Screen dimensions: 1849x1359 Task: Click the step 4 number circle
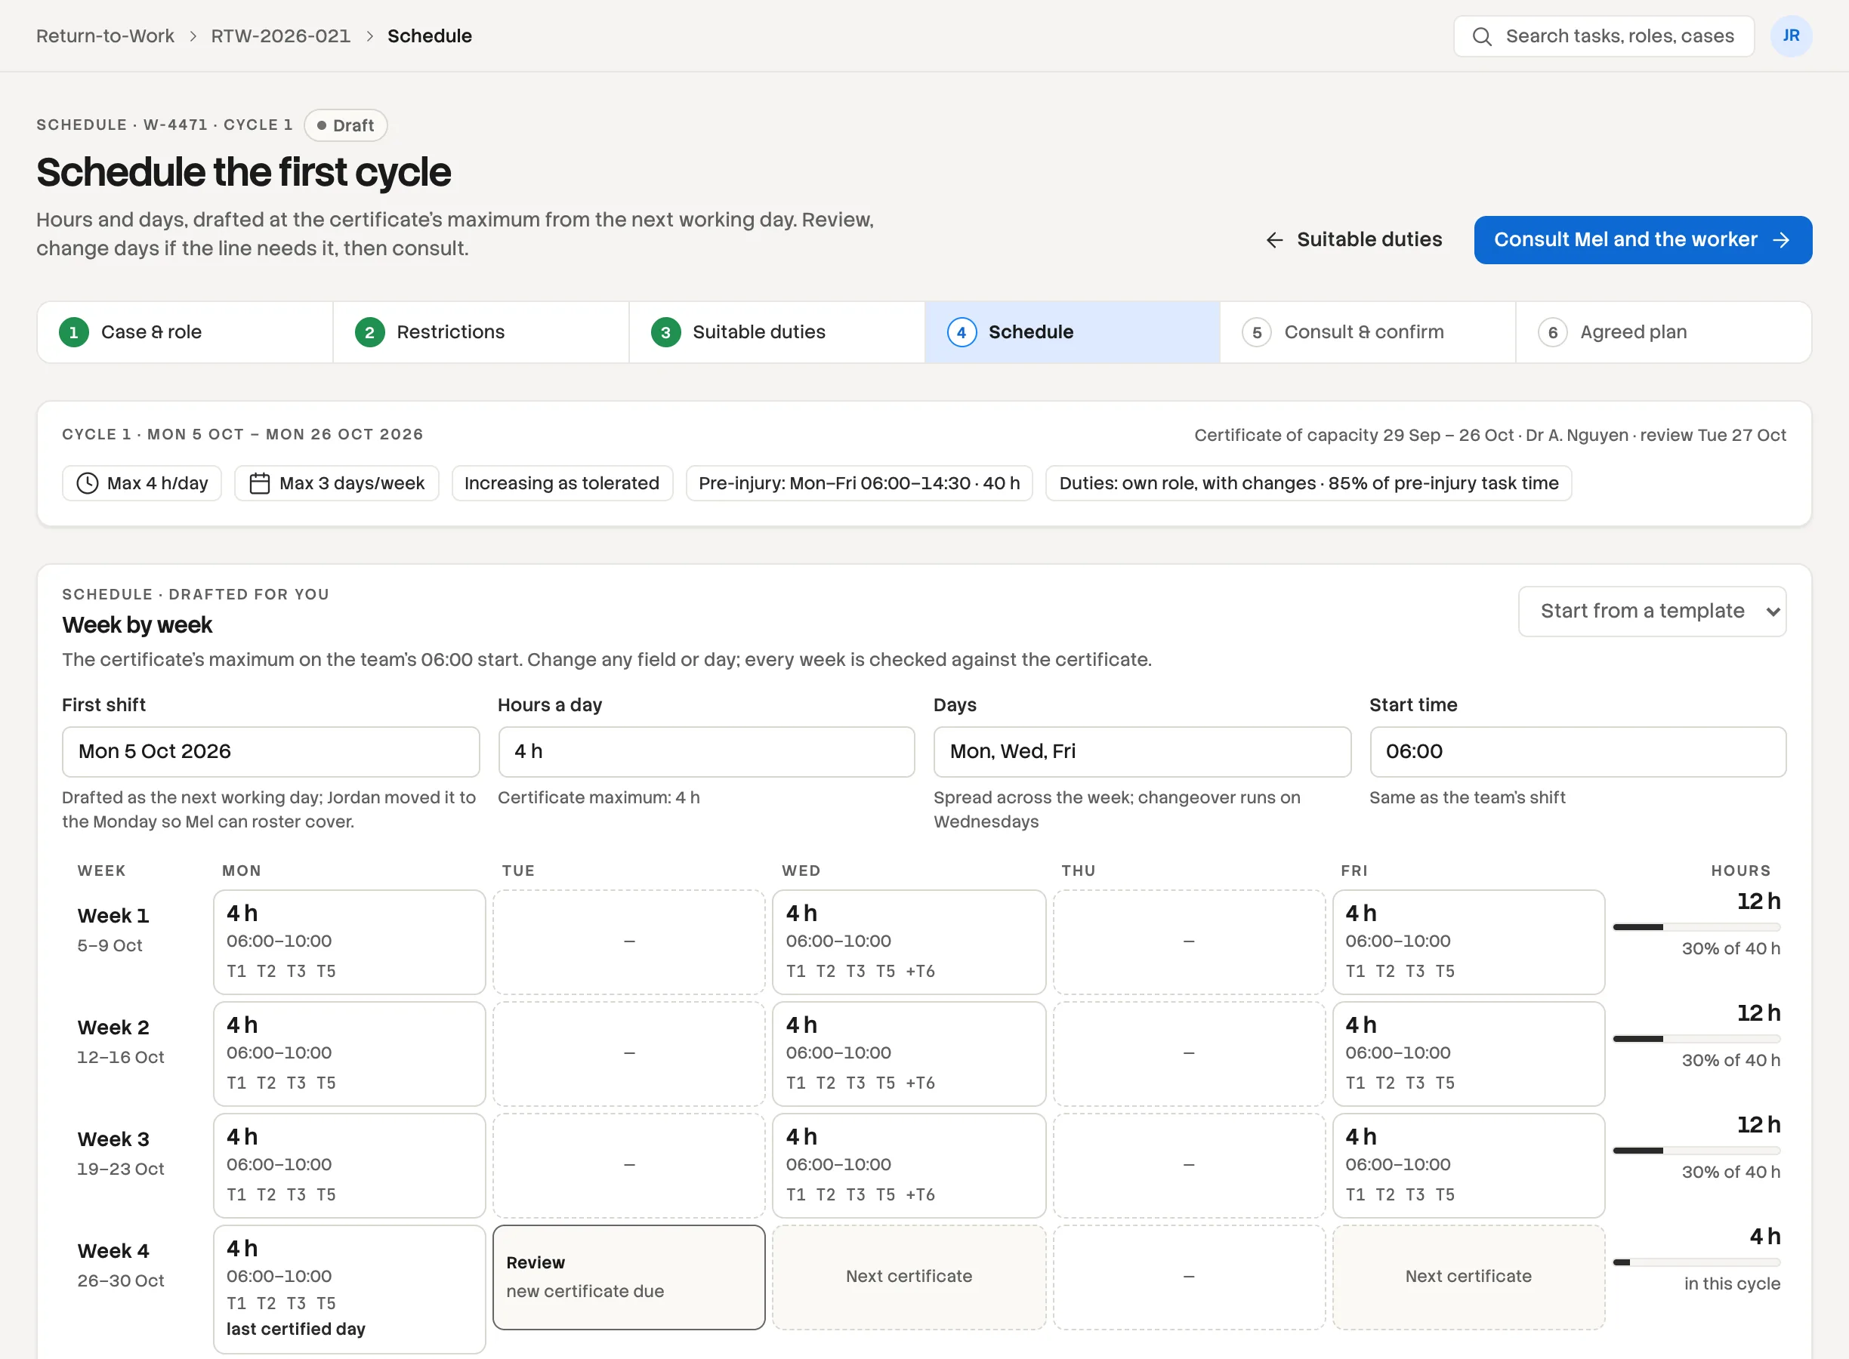[961, 332]
